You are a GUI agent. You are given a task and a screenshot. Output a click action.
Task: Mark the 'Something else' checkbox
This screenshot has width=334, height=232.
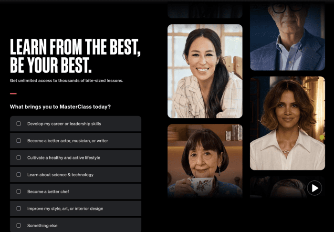coord(19,225)
